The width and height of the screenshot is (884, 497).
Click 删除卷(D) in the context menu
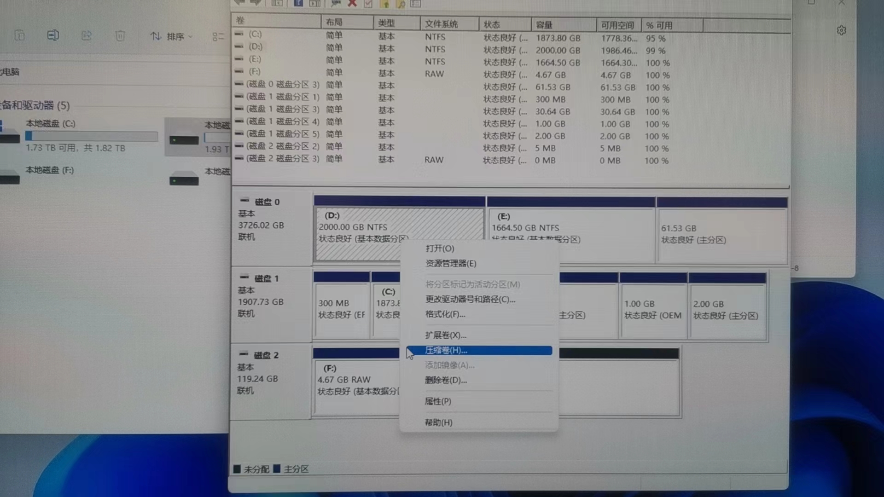coord(446,380)
